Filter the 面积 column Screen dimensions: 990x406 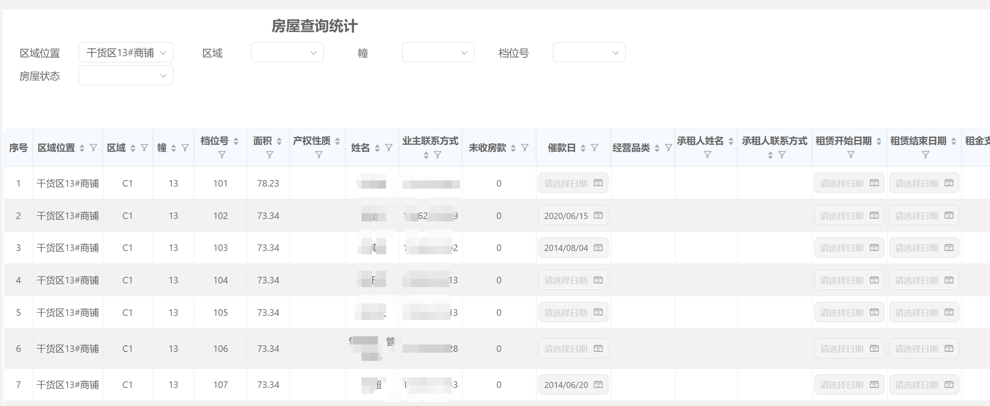269,155
